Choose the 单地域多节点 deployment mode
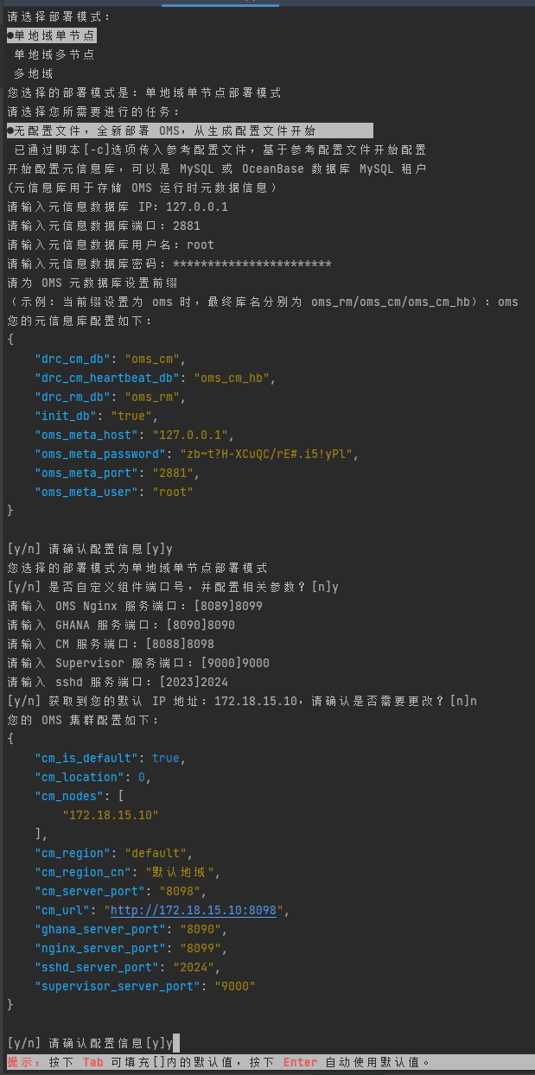The width and height of the screenshot is (535, 1075). coord(54,54)
